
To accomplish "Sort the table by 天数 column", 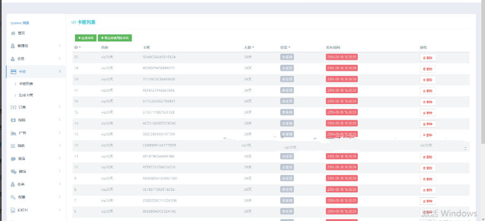I will pos(249,47).
